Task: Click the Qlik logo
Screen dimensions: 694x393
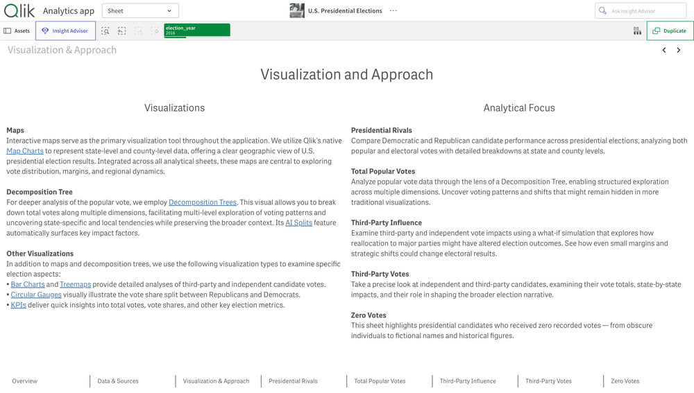Action: pyautogui.click(x=19, y=10)
